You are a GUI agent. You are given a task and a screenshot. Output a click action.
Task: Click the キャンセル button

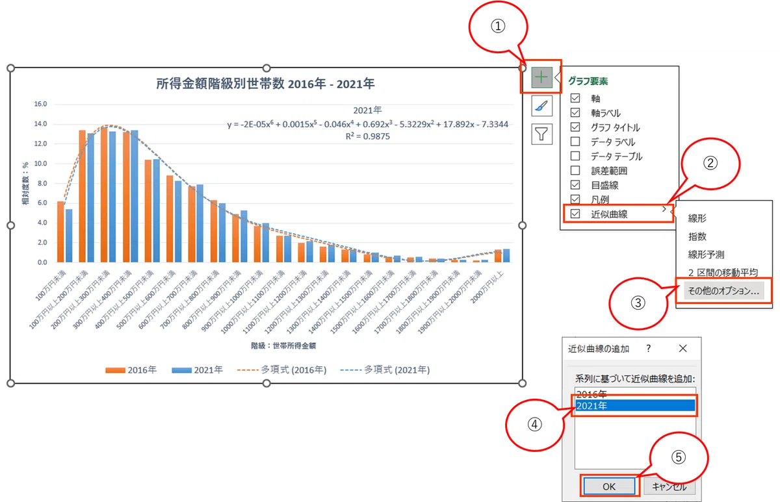click(669, 486)
